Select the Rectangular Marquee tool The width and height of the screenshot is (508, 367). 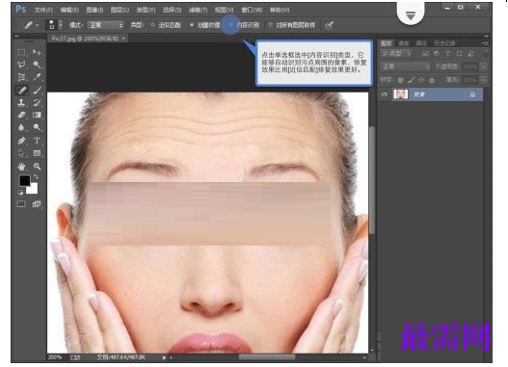pos(22,52)
